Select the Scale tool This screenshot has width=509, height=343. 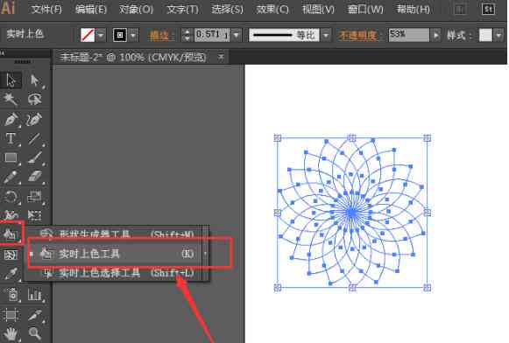(35, 197)
